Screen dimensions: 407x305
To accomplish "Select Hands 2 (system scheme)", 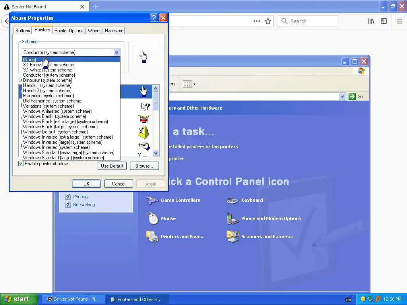I will coord(71,91).
